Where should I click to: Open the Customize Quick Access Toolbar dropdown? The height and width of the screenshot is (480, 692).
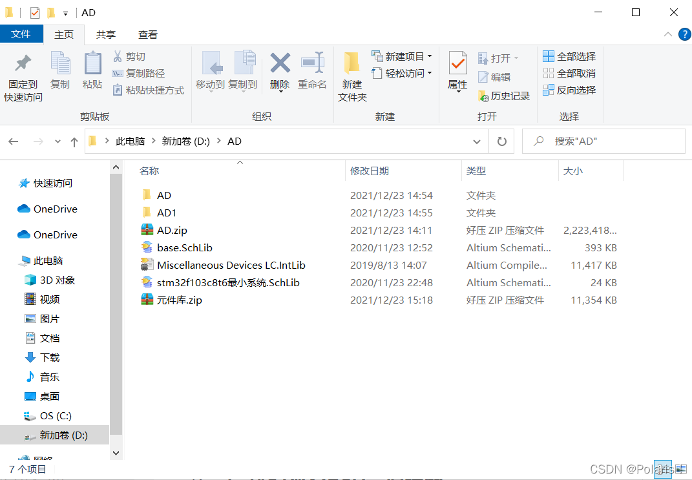pos(65,13)
